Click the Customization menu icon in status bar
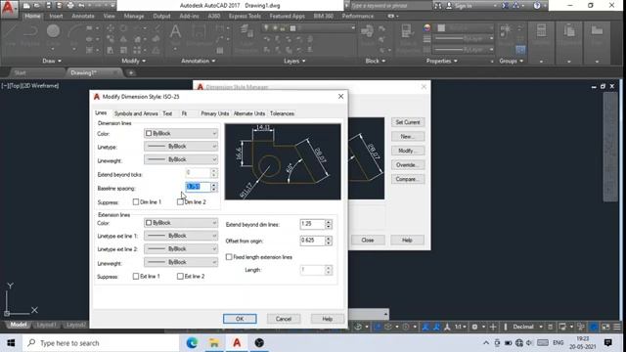This screenshot has width=626, height=352. tap(617, 327)
